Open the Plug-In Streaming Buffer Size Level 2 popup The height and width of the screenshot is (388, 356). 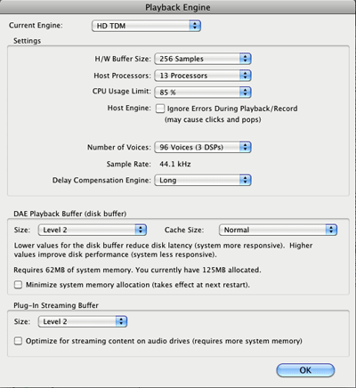(83, 321)
